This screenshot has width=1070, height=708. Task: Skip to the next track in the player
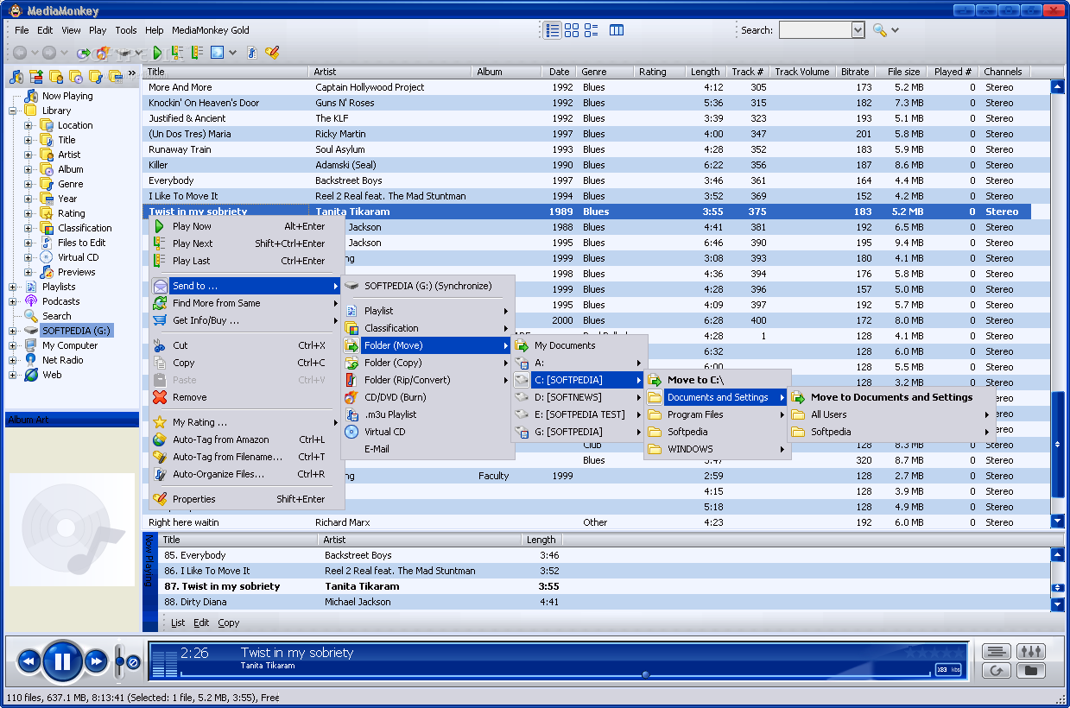pos(96,662)
